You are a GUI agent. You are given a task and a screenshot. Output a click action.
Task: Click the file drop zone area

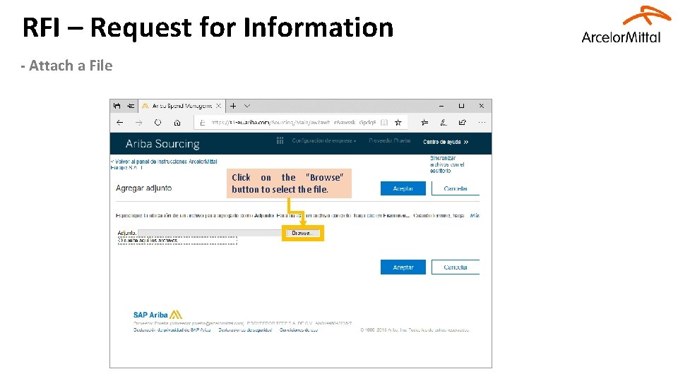click(177, 241)
